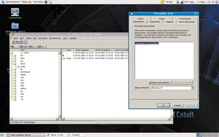Click the Настройка Wine taskbar button

[26, 135]
